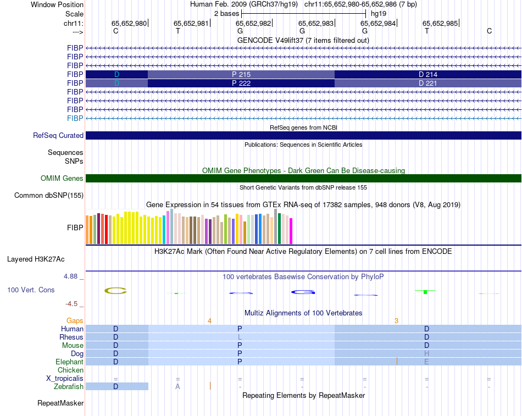Screen dimensions: 522x416
Task: Open 100 vertebrates Basewise Conservation by PhyloP title
Action: coord(303,277)
